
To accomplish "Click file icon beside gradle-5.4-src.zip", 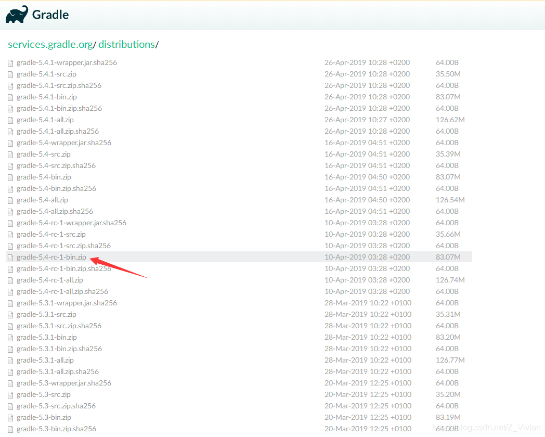I will [x=10, y=155].
